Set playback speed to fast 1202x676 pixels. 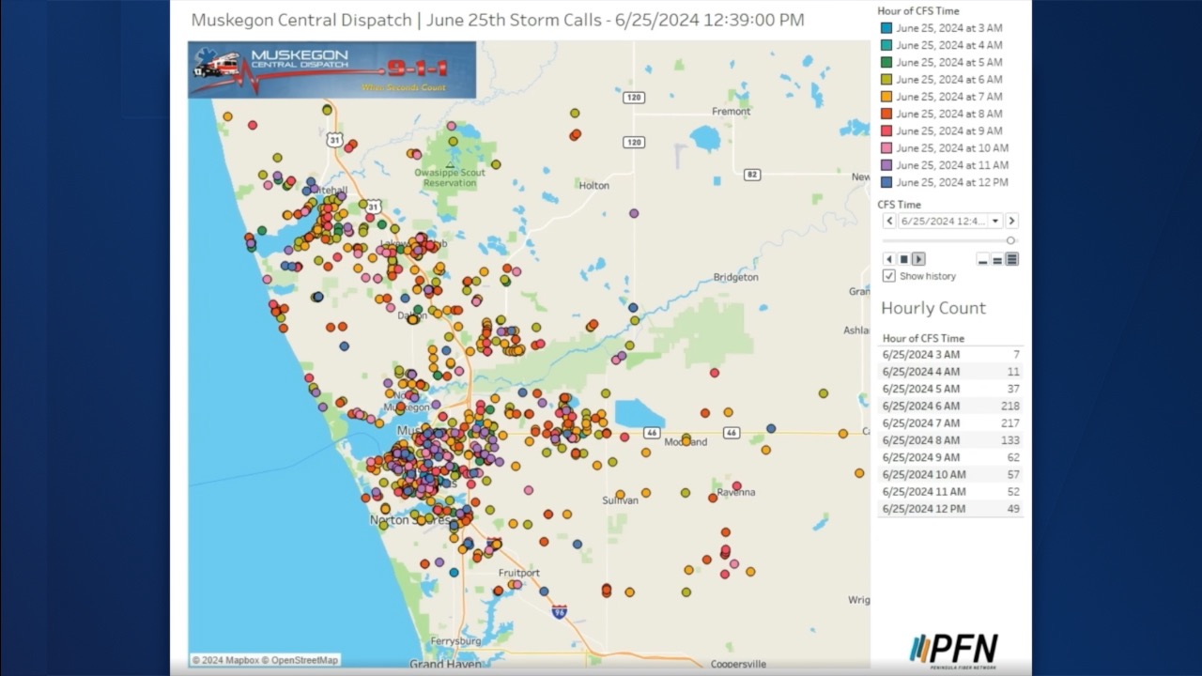1011,260
